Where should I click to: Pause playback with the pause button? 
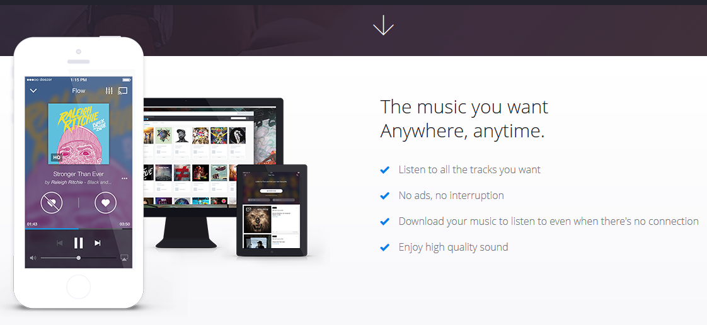tap(79, 243)
